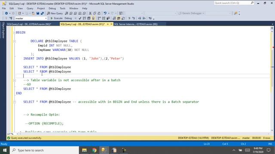Toggle Include Actual Execution Plan
The image size is (275, 154).
[x=99, y=18]
